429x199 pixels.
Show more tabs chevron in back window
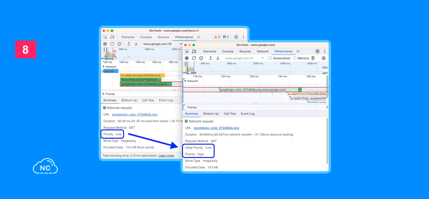199,37
